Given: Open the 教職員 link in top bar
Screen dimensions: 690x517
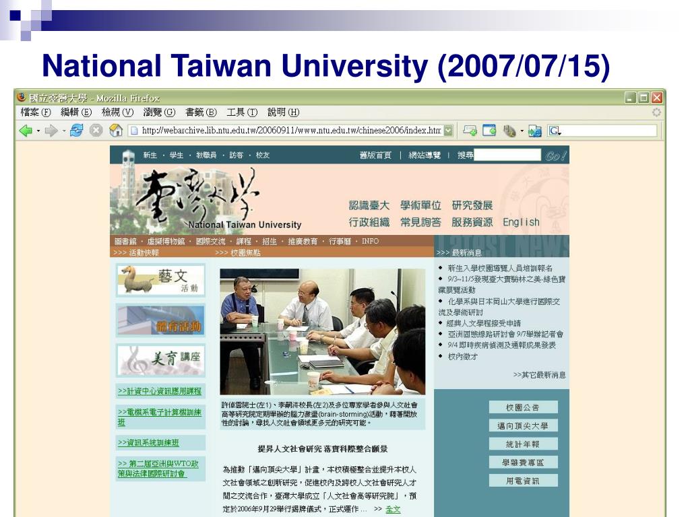Looking at the screenshot, I should click(206, 156).
